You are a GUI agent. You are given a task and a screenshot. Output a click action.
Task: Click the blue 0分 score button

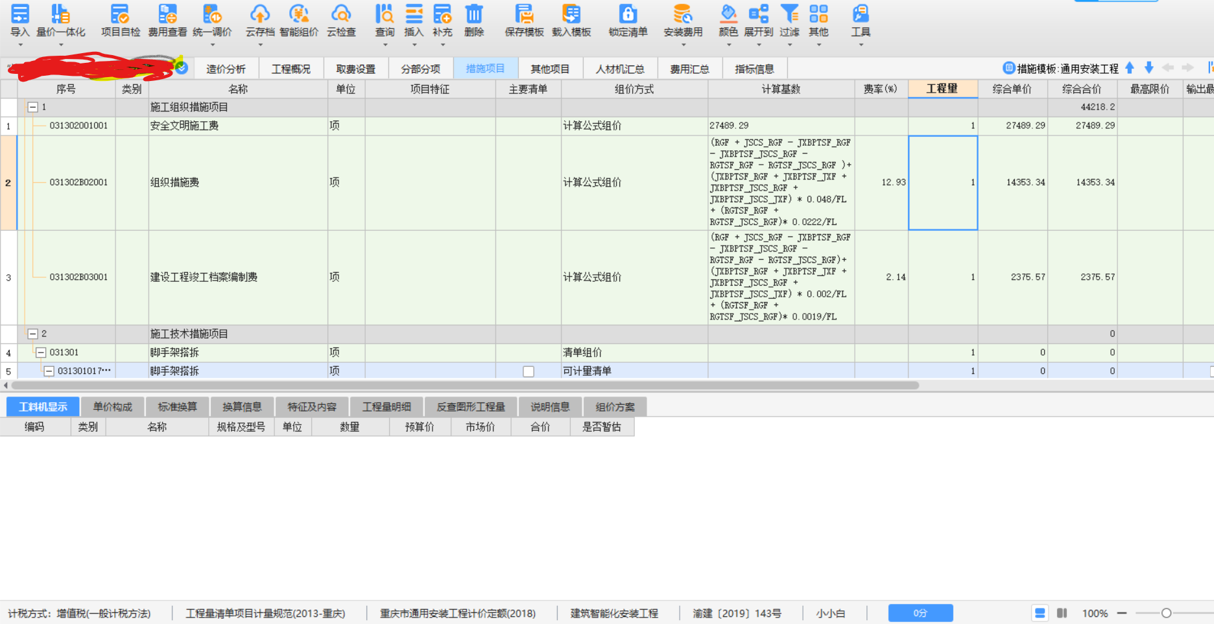[x=920, y=613]
